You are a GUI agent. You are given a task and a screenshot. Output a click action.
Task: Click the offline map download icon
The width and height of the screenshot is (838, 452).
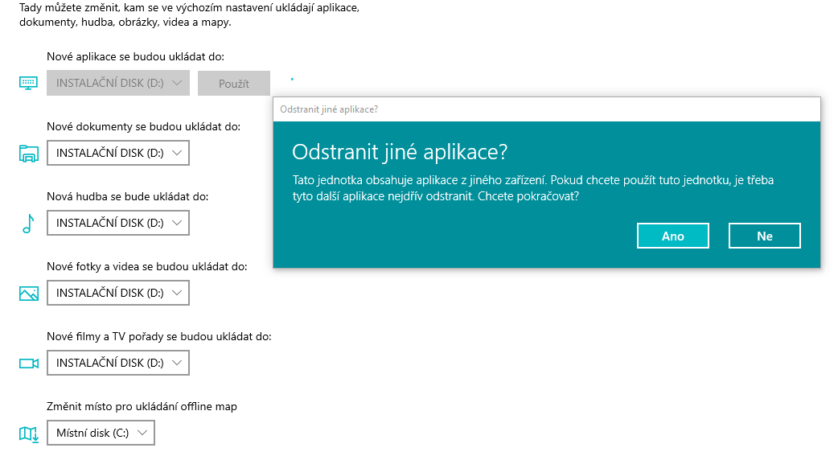28,434
